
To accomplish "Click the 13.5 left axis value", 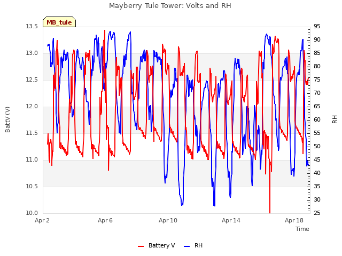I will [x=32, y=26].
